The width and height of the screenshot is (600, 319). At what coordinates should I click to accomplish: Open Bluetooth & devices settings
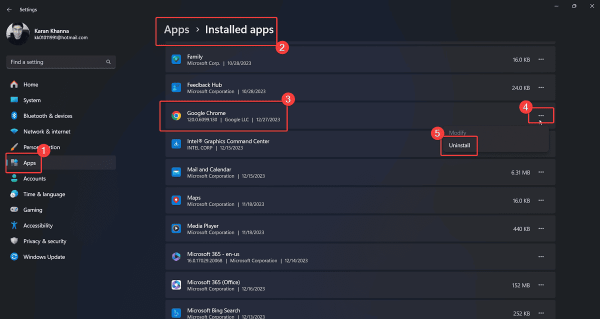(61, 115)
